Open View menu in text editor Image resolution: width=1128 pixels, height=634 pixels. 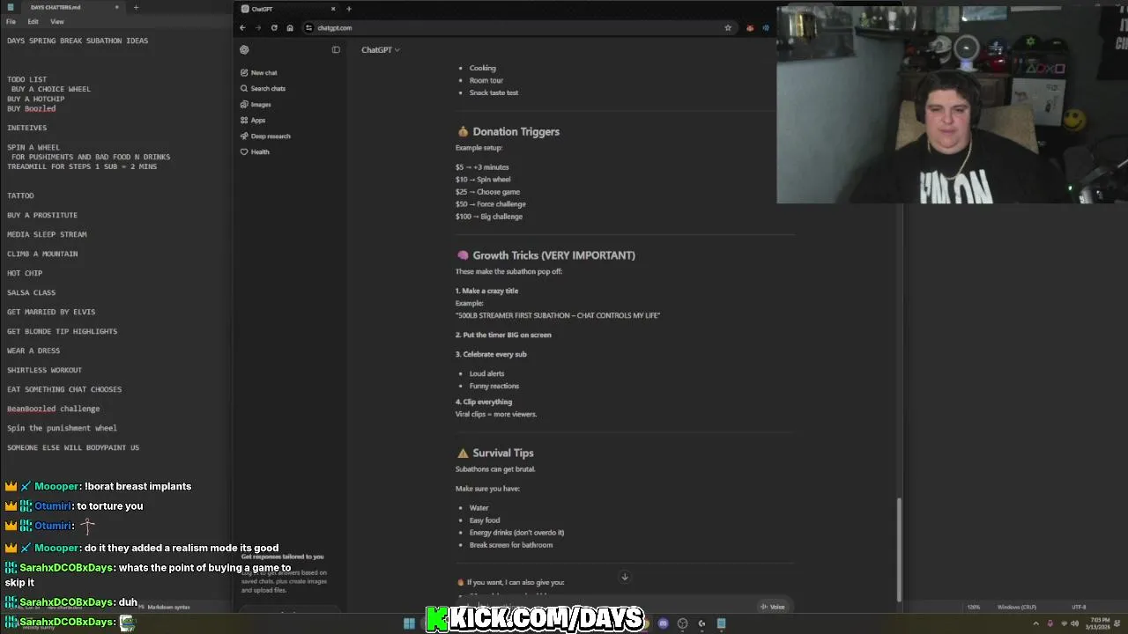57,22
